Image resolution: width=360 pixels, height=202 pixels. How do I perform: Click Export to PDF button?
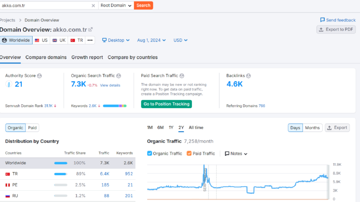pos(336,29)
